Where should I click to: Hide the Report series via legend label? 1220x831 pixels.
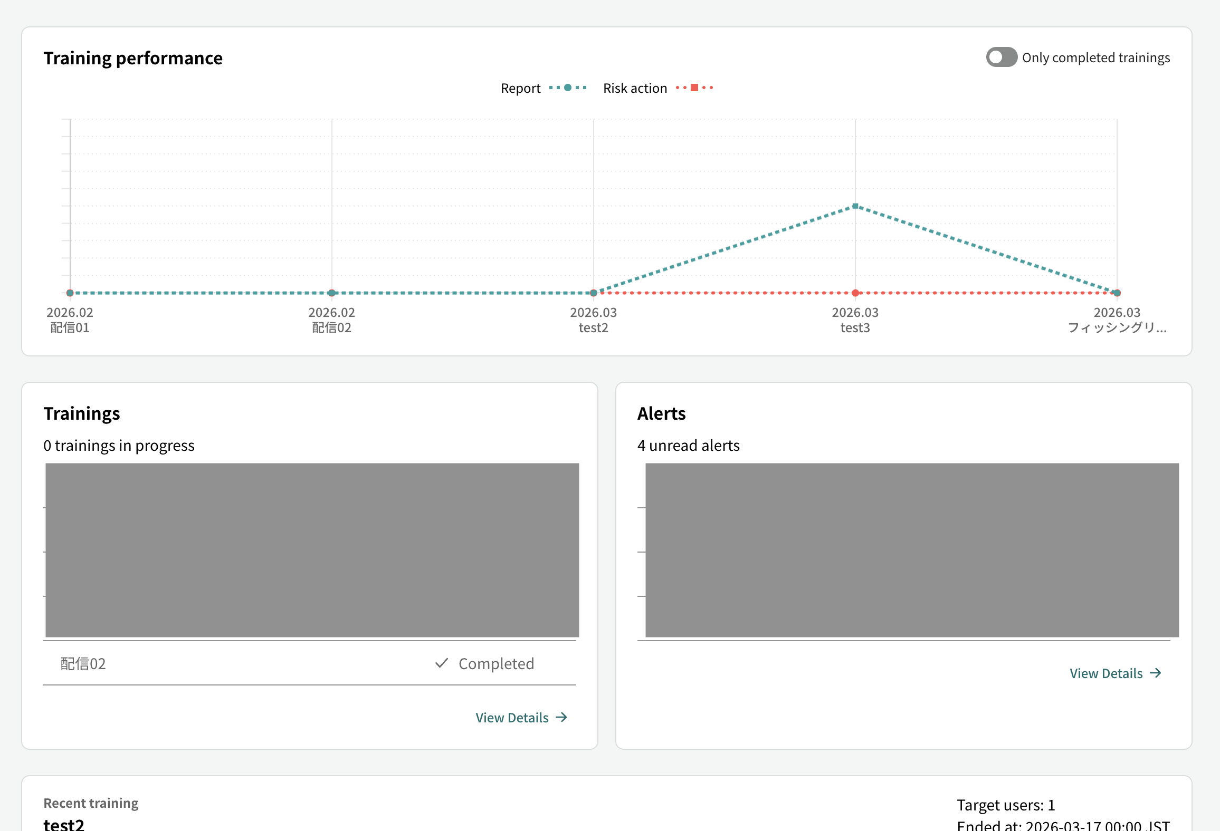[x=520, y=88]
